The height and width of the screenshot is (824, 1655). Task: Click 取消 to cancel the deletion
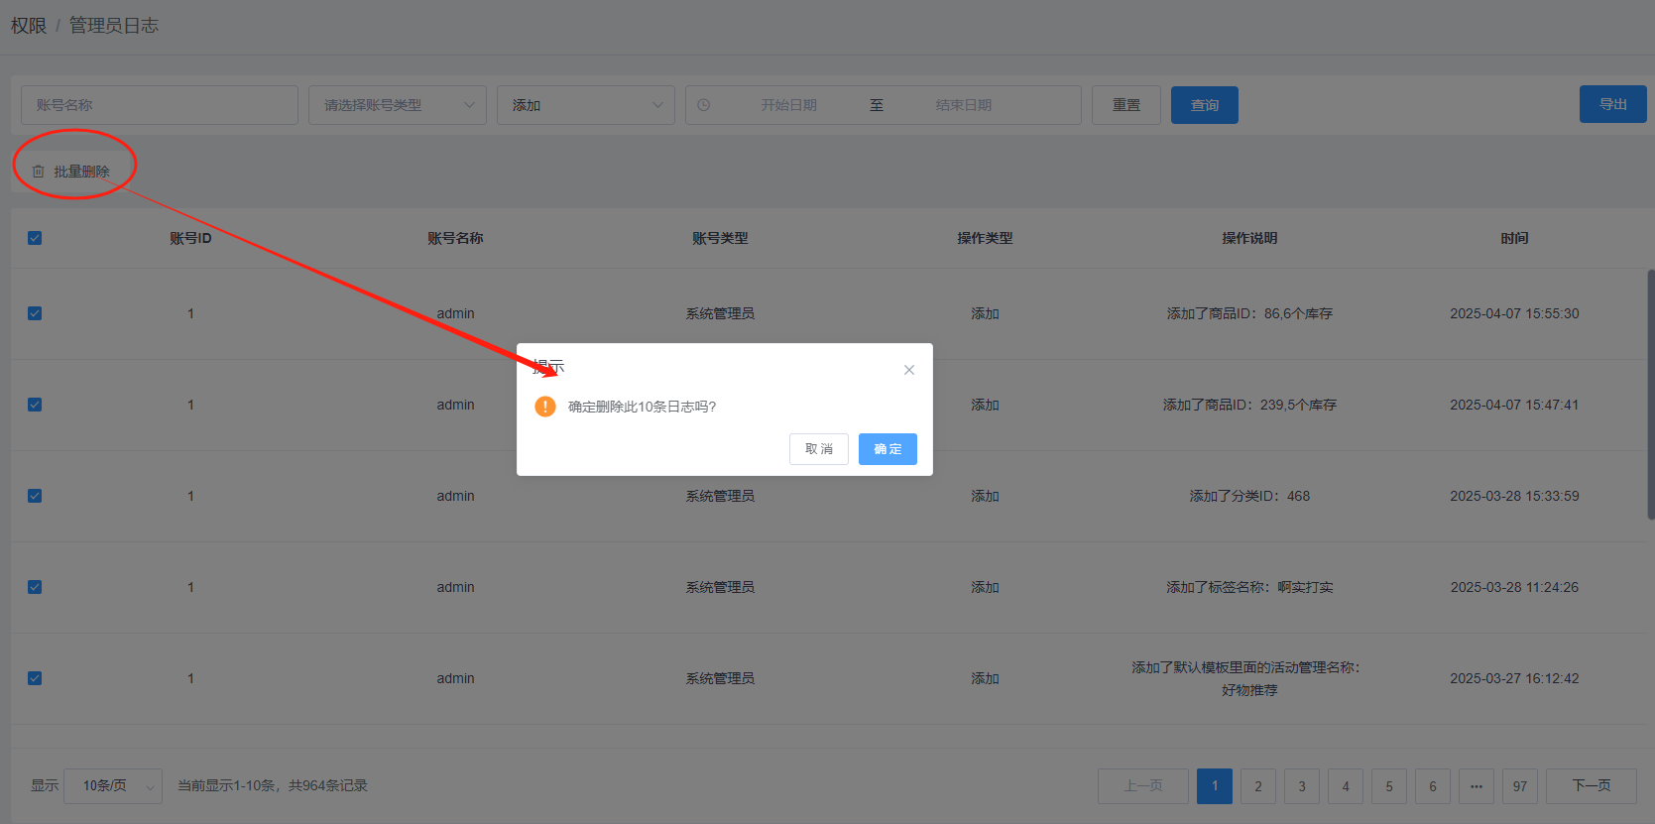coord(818,449)
